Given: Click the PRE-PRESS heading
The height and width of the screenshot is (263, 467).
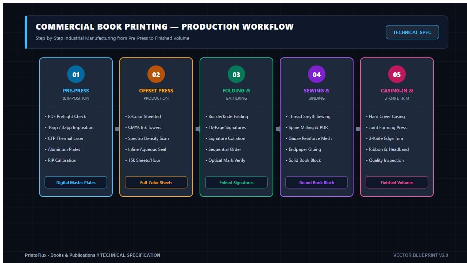Looking at the screenshot, I should click(x=76, y=91).
